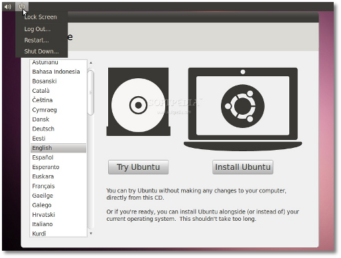Pick Català from the language list
Screen dimensions: 341x258
tap(58, 91)
